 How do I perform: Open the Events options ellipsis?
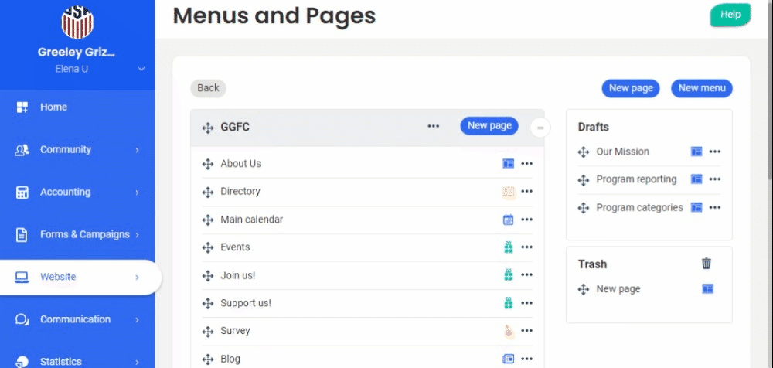click(x=527, y=247)
